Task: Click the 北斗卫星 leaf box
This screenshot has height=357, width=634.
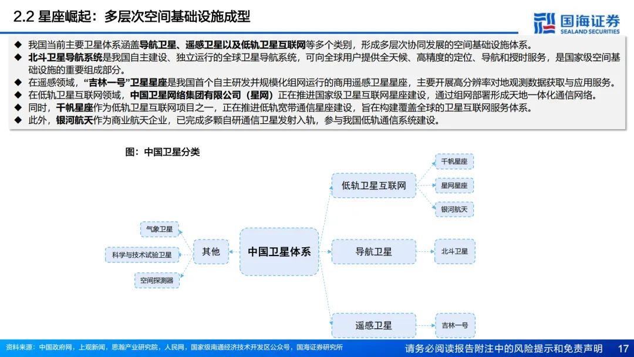Action: pos(454,251)
